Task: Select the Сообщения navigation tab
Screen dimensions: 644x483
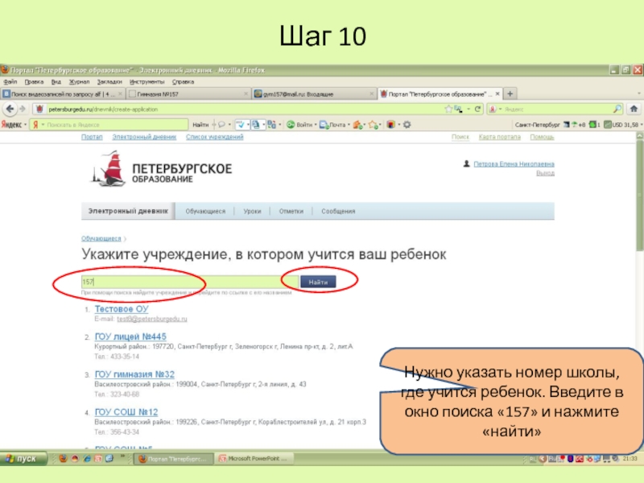Action: click(338, 211)
